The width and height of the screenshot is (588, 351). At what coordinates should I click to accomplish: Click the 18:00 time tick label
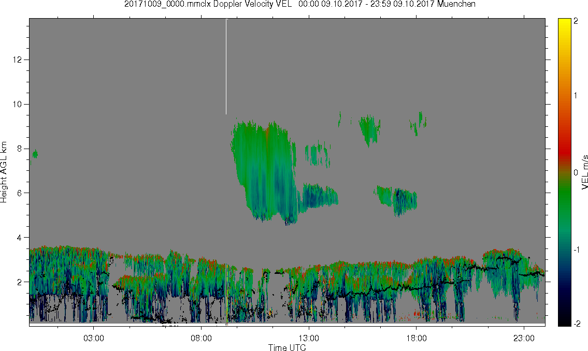(416, 339)
